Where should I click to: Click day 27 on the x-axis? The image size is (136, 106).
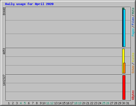point(112,103)
